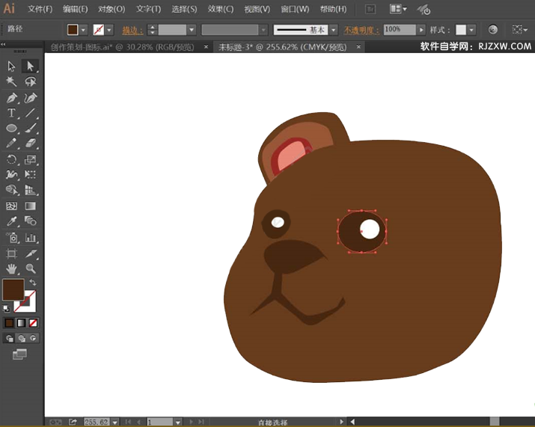Expand the zoom level dropdown
Viewport: 535px width, 427px height.
click(x=115, y=423)
